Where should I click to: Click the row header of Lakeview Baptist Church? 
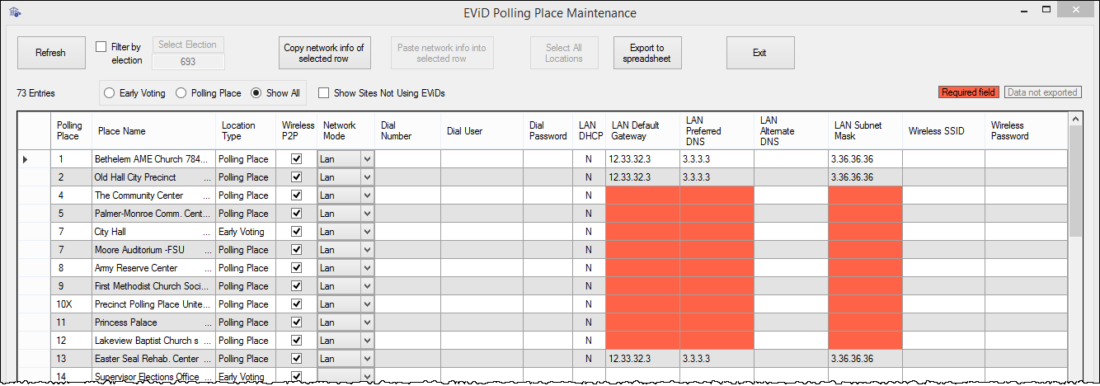(35, 341)
